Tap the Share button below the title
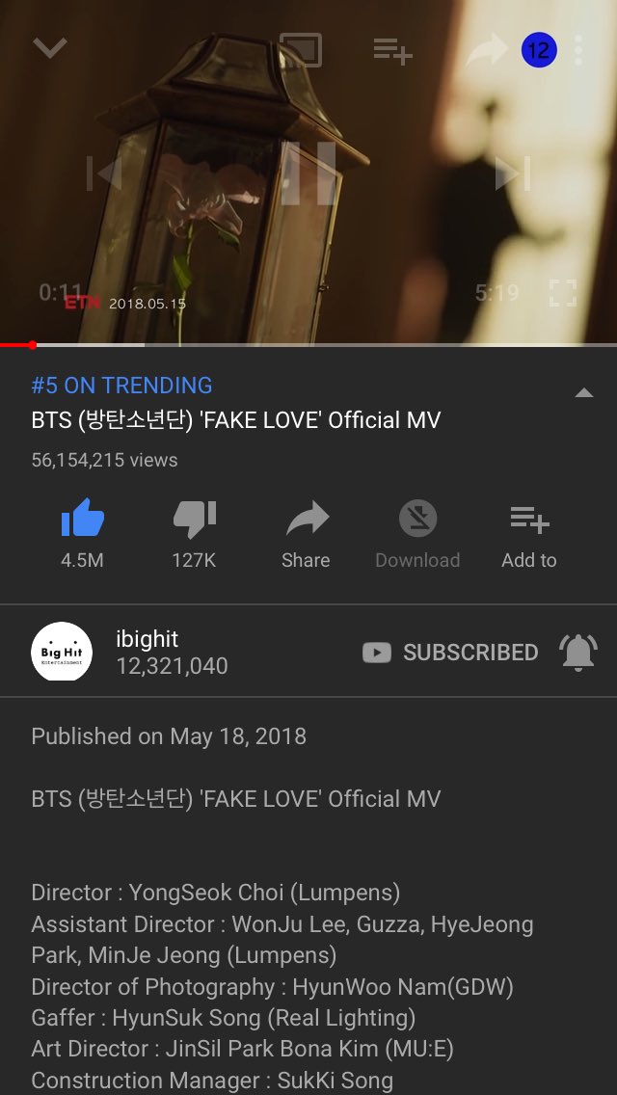This screenshot has height=1095, width=617. [306, 534]
